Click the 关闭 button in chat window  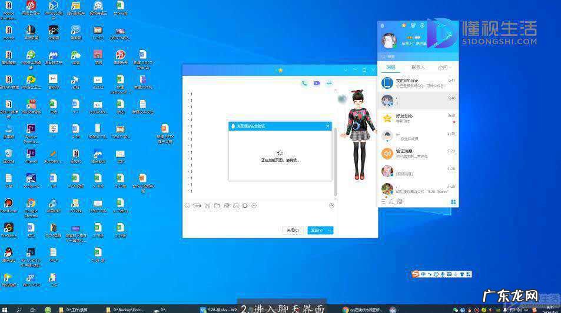click(292, 230)
